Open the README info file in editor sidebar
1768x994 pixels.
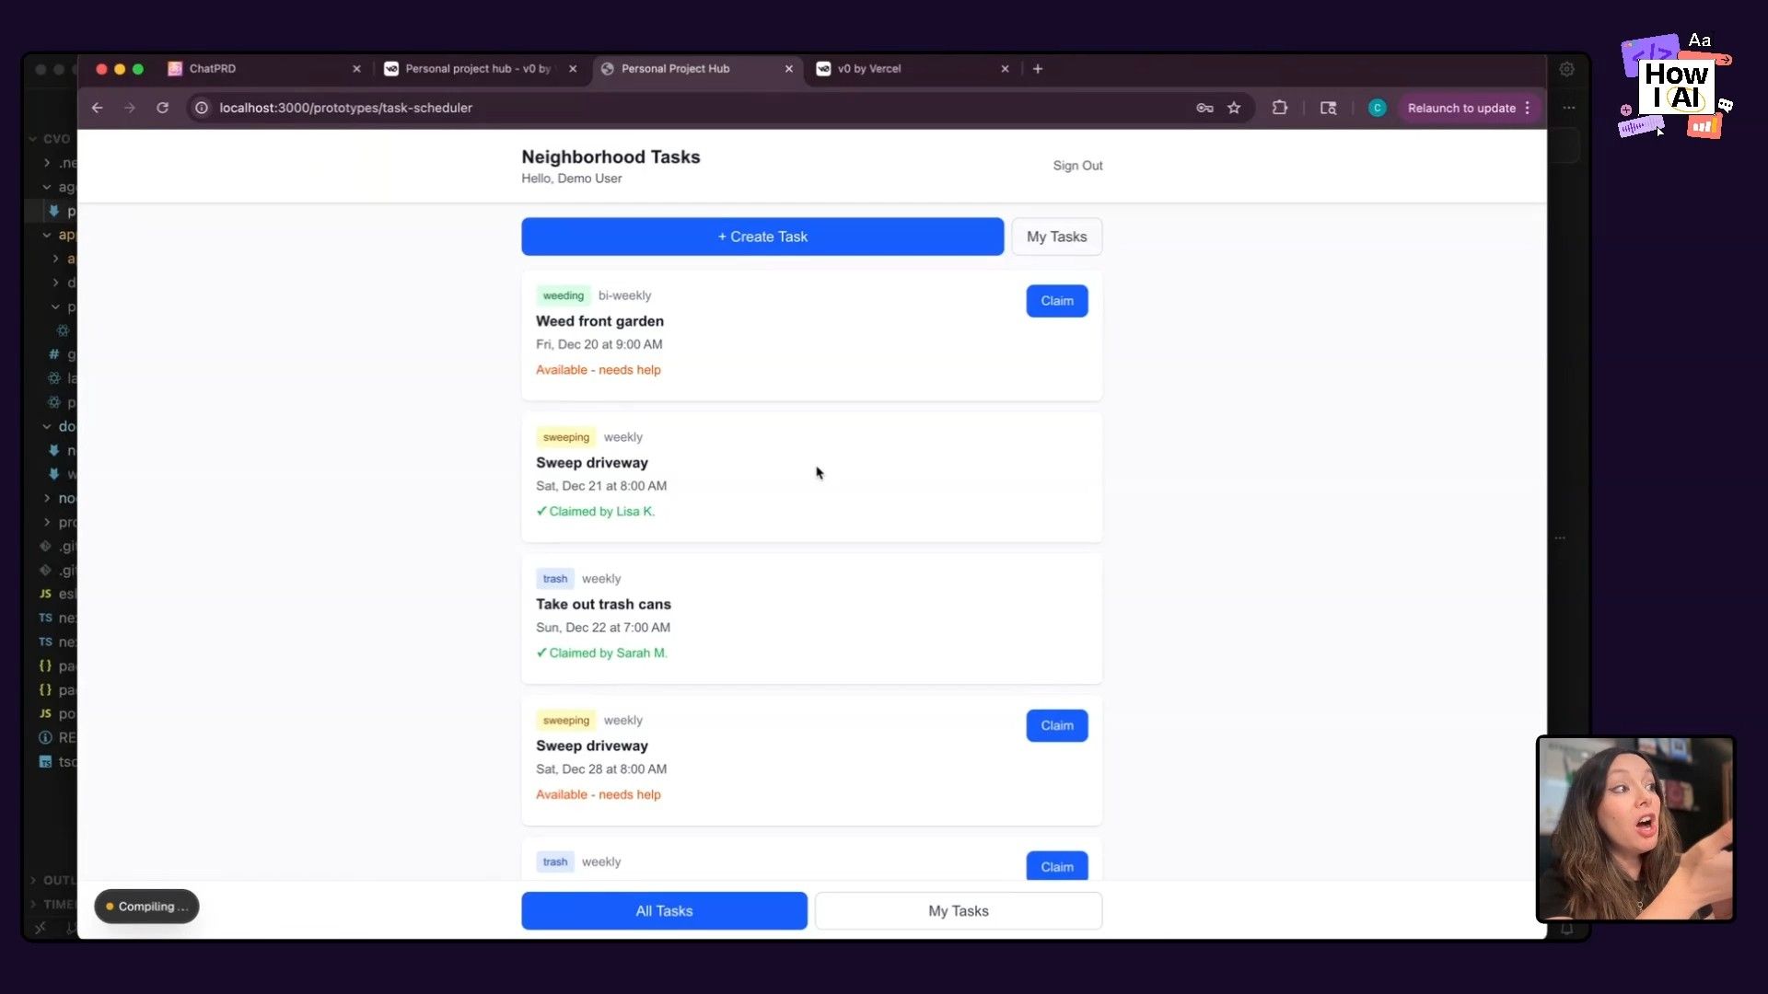(57, 737)
